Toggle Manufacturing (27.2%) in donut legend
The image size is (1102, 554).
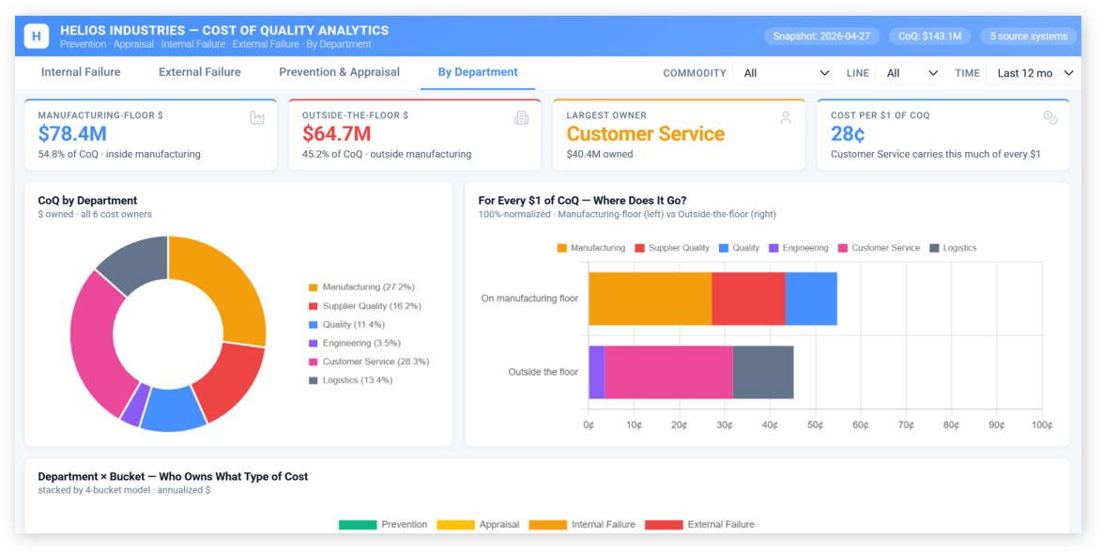click(x=361, y=286)
